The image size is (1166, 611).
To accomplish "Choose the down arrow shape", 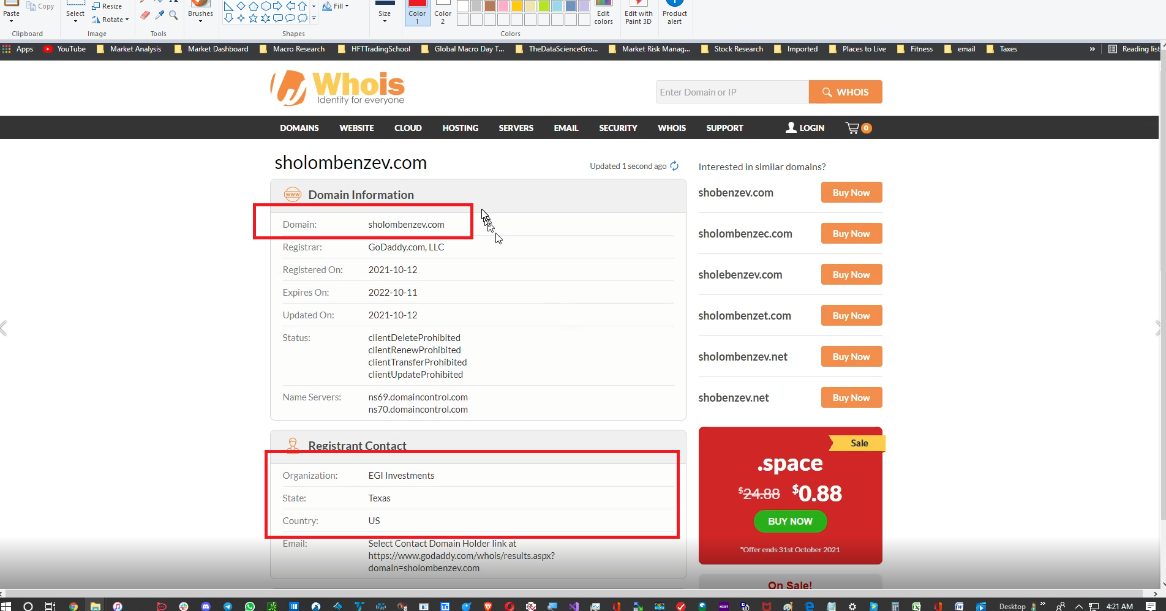I will click(228, 18).
